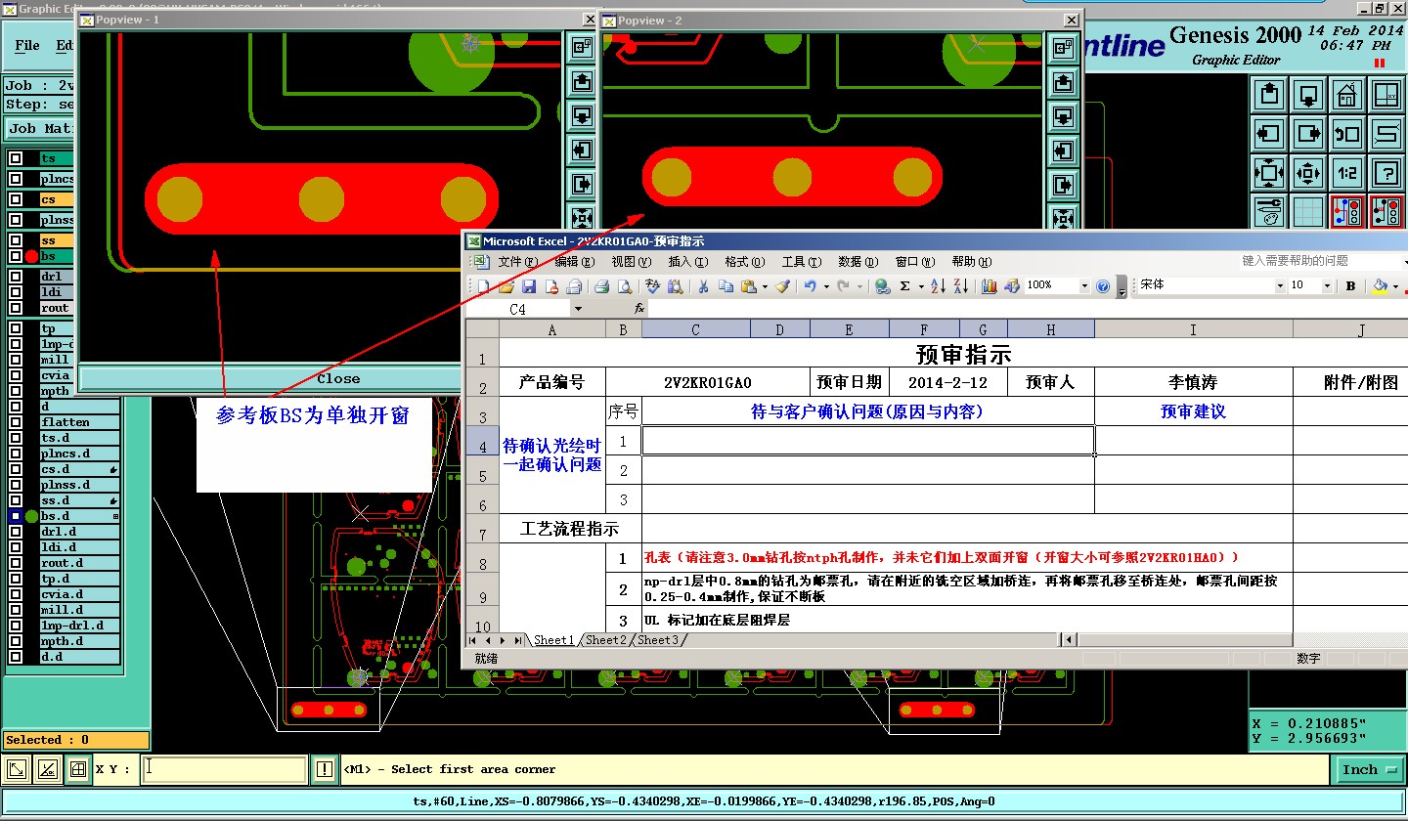Switch to the Sheet3 tab
This screenshot has width=1408, height=821.
(x=657, y=640)
